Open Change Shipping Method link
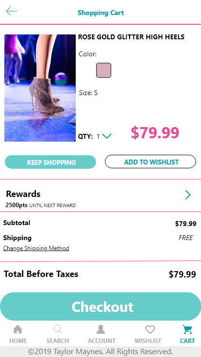 click(36, 248)
